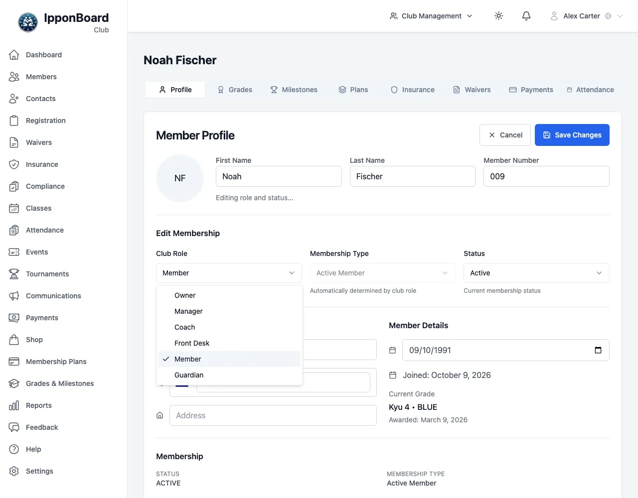Click the Save Changes button
Image resolution: width=638 pixels, height=498 pixels.
572,135
